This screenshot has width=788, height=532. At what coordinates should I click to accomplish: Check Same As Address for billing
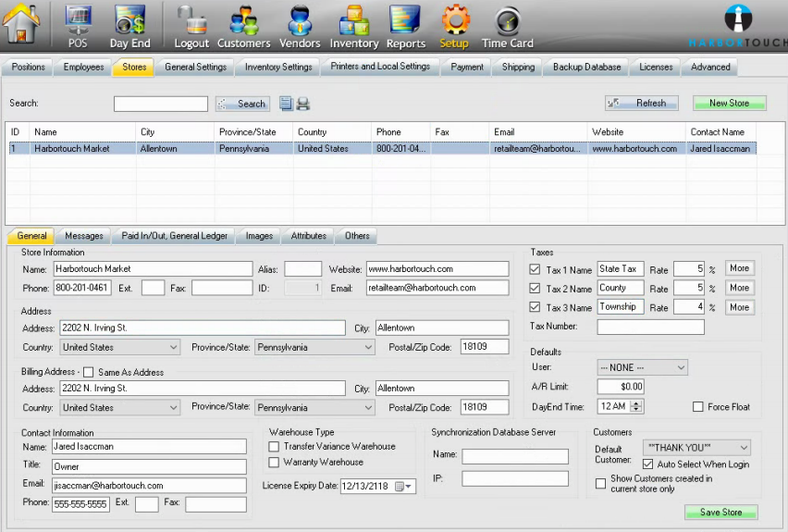(89, 373)
